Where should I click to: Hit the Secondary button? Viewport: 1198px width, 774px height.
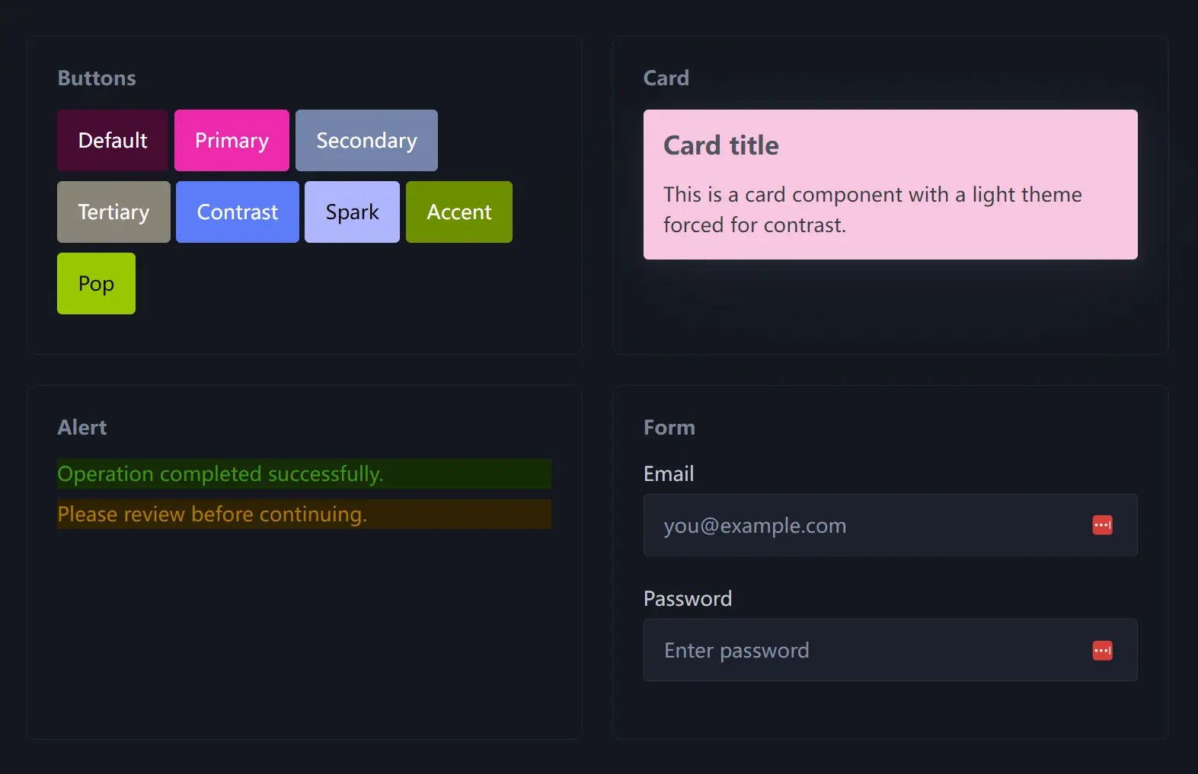click(x=366, y=140)
